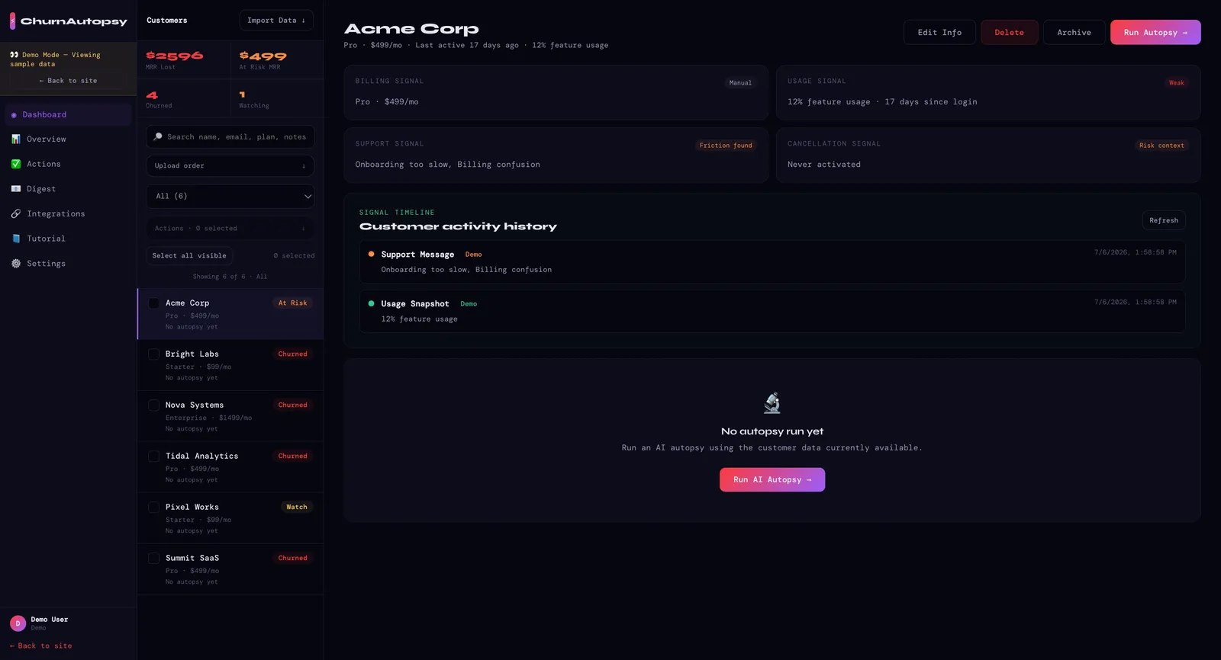The height and width of the screenshot is (660, 1221).
Task: Click Back to site in demo banner
Action: [69, 81]
